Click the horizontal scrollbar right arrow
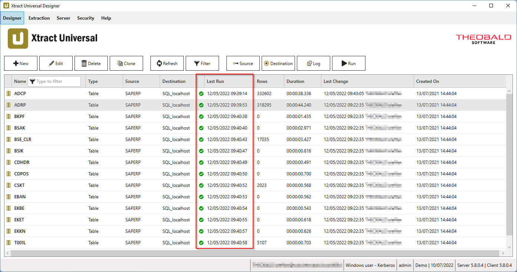Viewport: 517px width, 272px height. [x=503, y=253]
